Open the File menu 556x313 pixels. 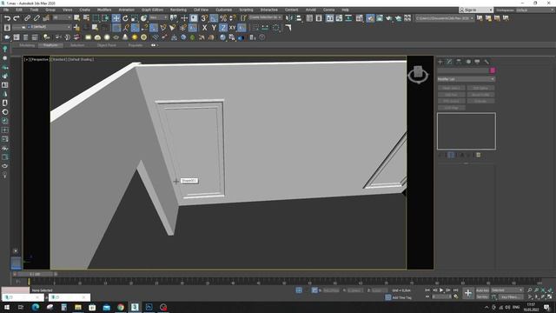coord(6,10)
